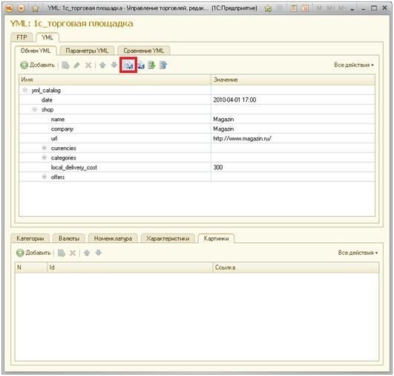Click upper Добавить button
Screen dimensions: 394x376
(x=37, y=65)
